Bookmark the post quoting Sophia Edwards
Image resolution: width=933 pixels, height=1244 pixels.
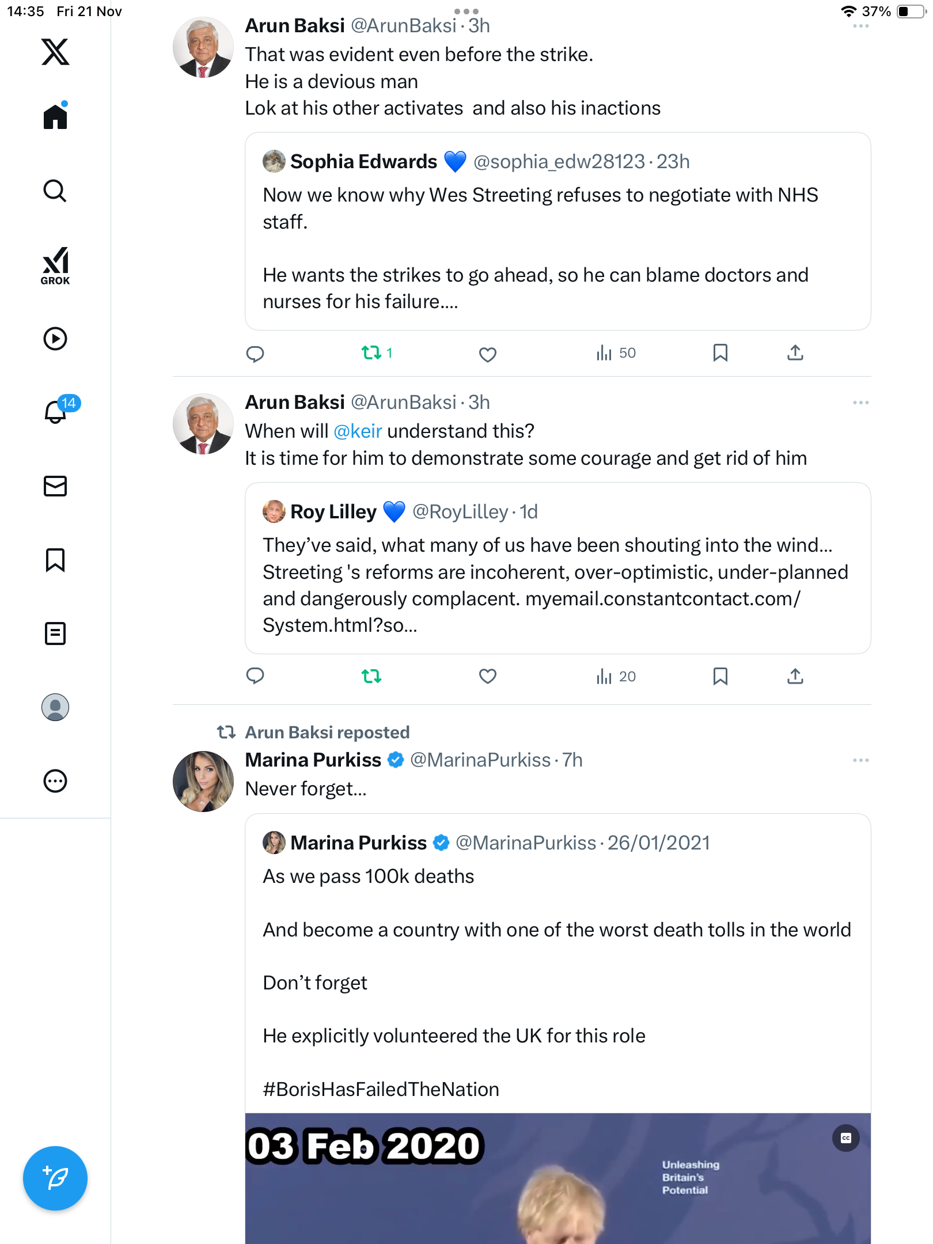tap(720, 353)
